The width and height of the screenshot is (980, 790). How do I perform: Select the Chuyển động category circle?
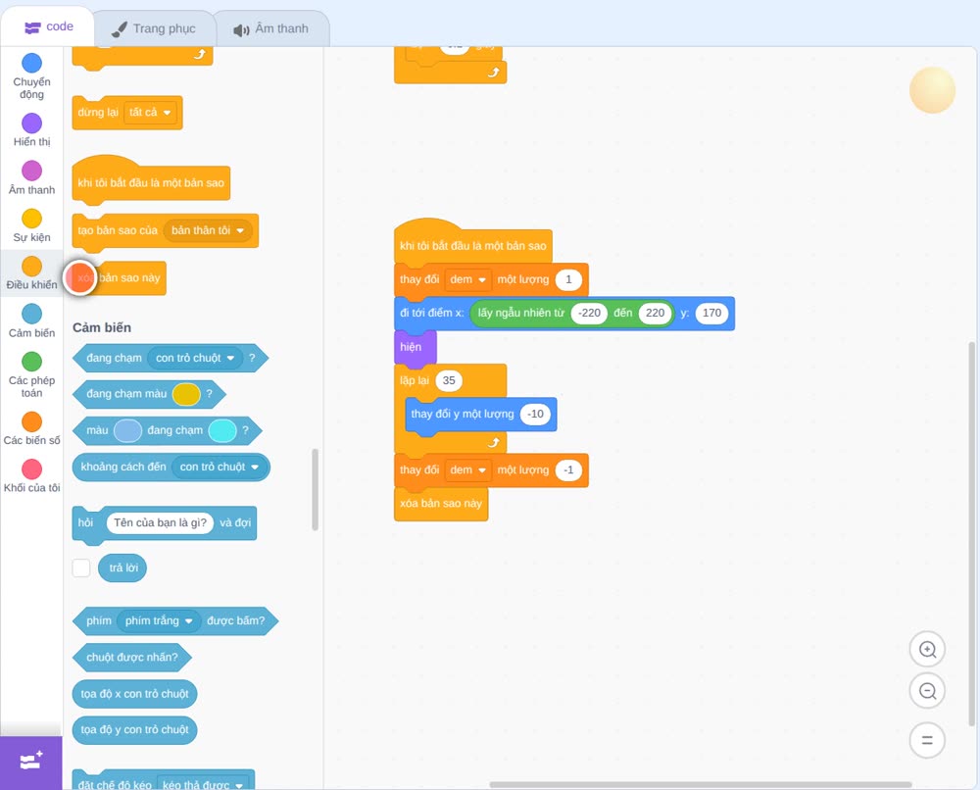tap(32, 63)
